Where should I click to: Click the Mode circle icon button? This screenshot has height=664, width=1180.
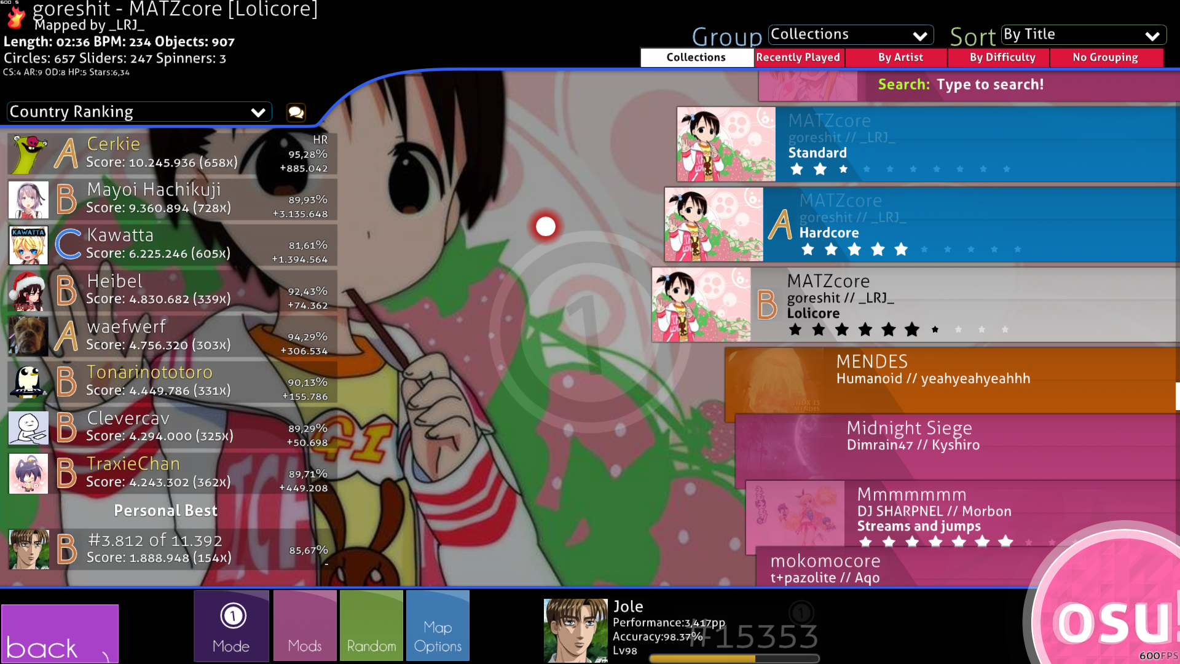click(x=232, y=625)
